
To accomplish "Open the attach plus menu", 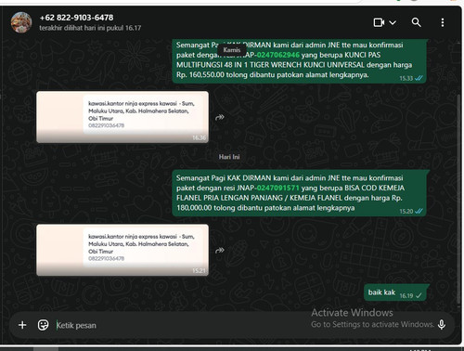I will (22, 325).
